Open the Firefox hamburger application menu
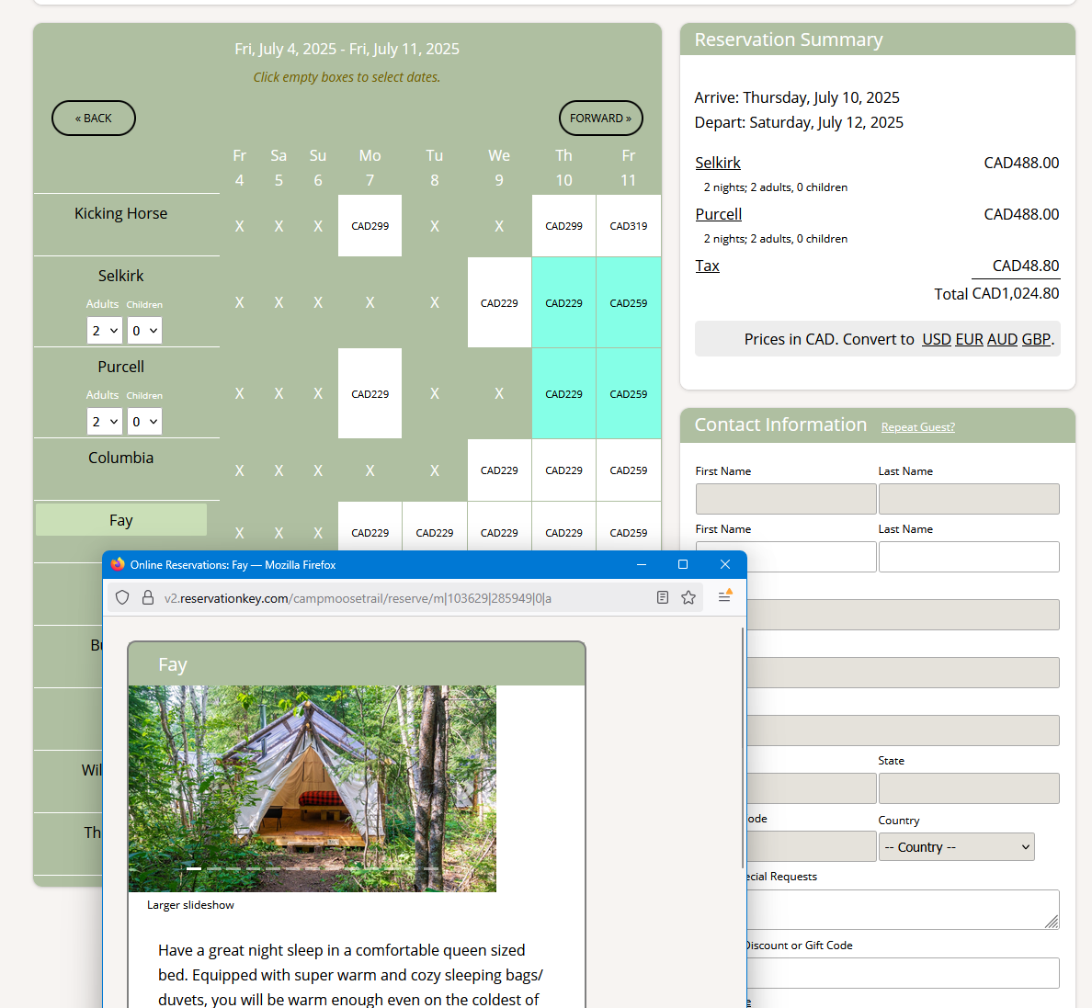This screenshot has width=1092, height=1008. 724,597
